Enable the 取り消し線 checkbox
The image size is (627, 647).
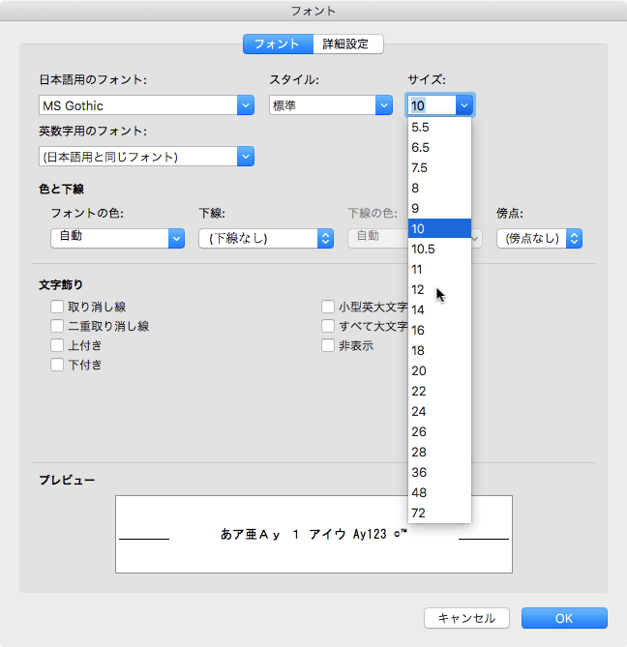coord(57,307)
